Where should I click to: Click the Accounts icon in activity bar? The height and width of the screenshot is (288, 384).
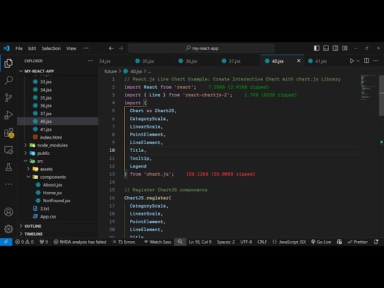(x=8, y=212)
